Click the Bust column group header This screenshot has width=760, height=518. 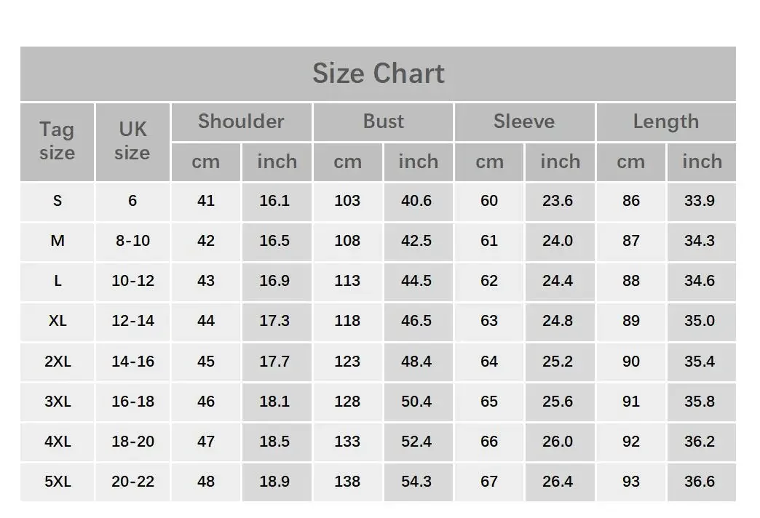click(383, 122)
